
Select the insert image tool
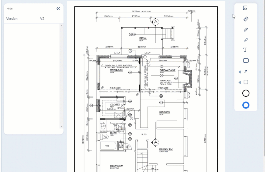[245, 8]
